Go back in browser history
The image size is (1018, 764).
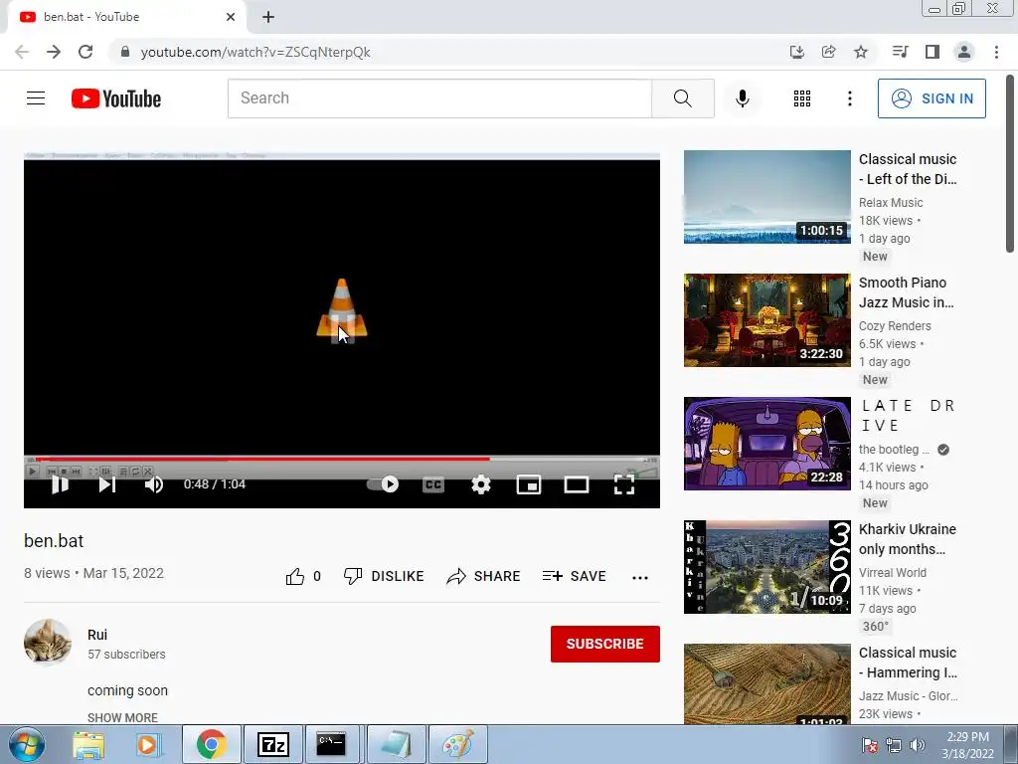(22, 52)
